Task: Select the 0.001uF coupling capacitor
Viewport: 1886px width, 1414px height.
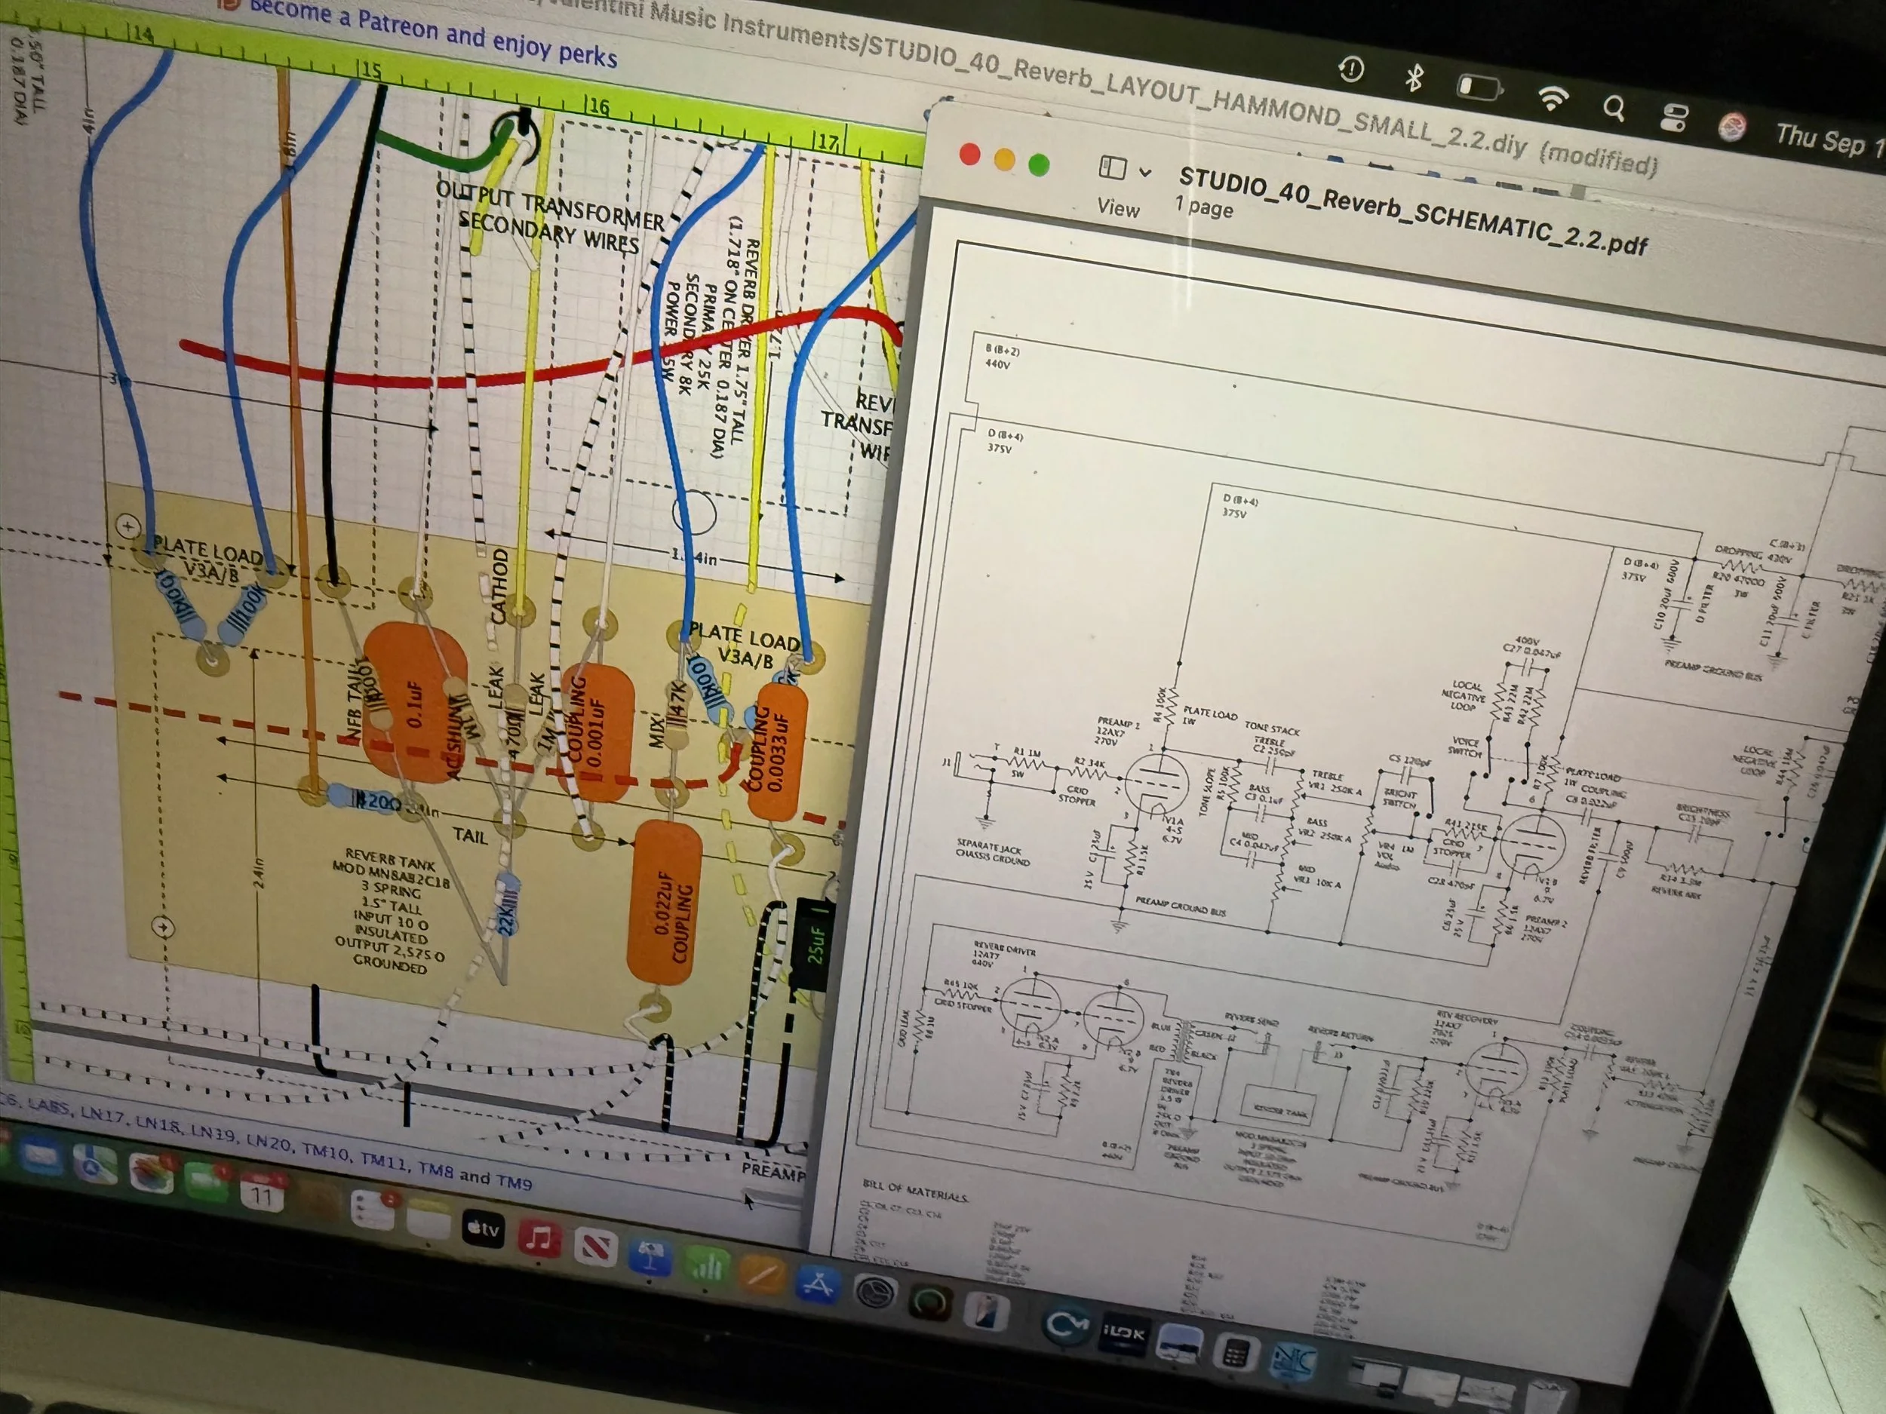Action: tap(597, 733)
